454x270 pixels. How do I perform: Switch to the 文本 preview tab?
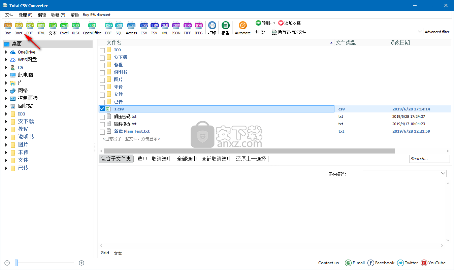pos(118,253)
